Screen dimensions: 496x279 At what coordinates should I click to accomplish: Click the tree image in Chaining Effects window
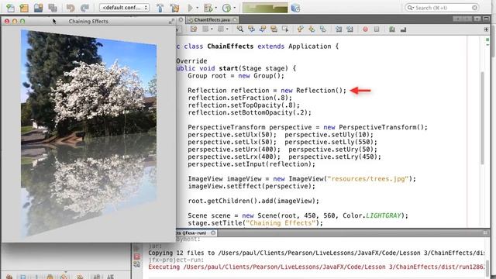tap(89, 133)
